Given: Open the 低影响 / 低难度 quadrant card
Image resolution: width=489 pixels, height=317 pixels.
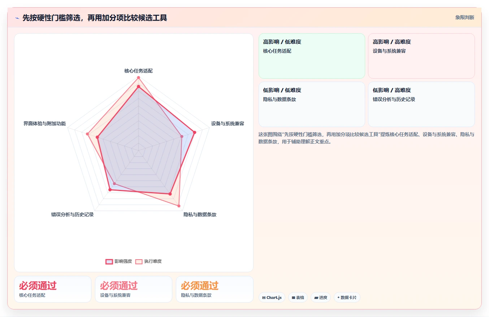Looking at the screenshot, I should pos(312,104).
